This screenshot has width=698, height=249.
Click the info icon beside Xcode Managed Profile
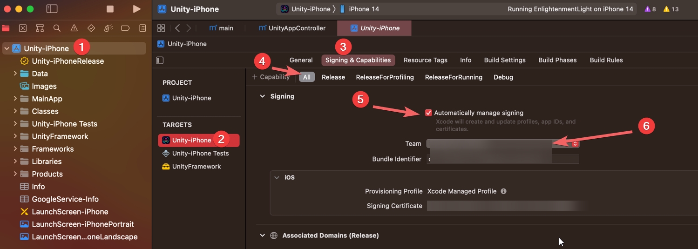[x=503, y=191]
